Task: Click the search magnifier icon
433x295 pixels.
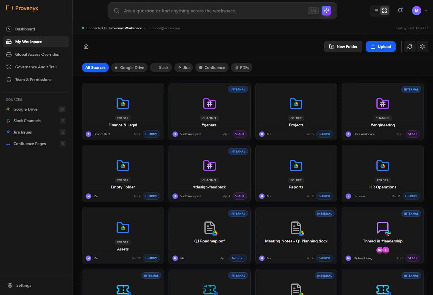Action: pos(117,11)
